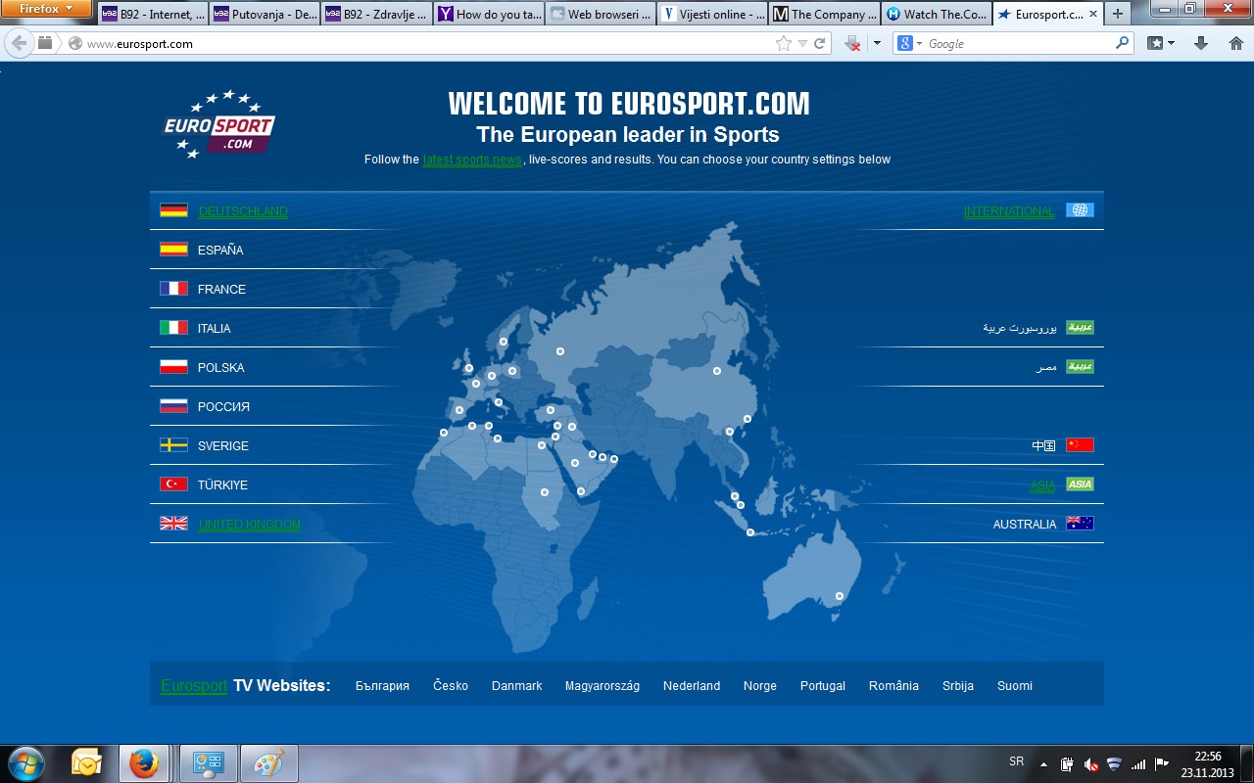Select the ESPAÑA country link
This screenshot has height=783, width=1254.
pyautogui.click(x=220, y=251)
